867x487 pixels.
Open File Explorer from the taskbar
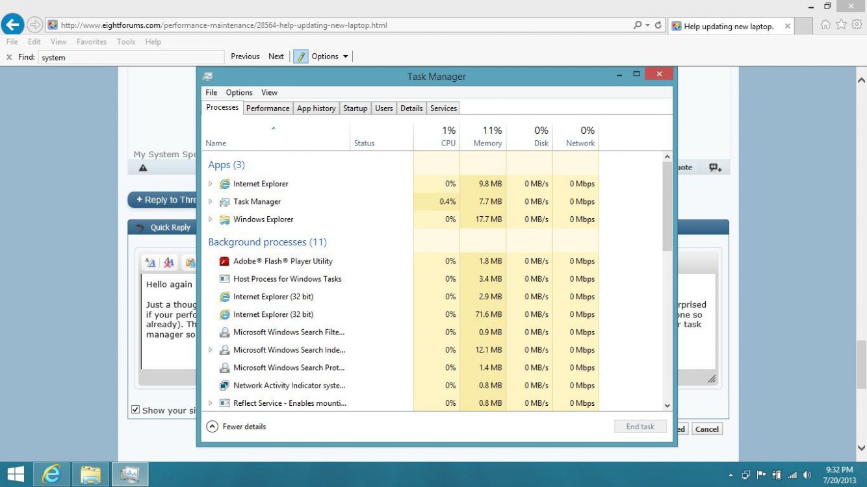tap(90, 474)
